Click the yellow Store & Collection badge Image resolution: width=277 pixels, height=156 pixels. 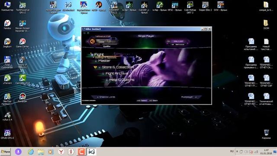coord(95,67)
